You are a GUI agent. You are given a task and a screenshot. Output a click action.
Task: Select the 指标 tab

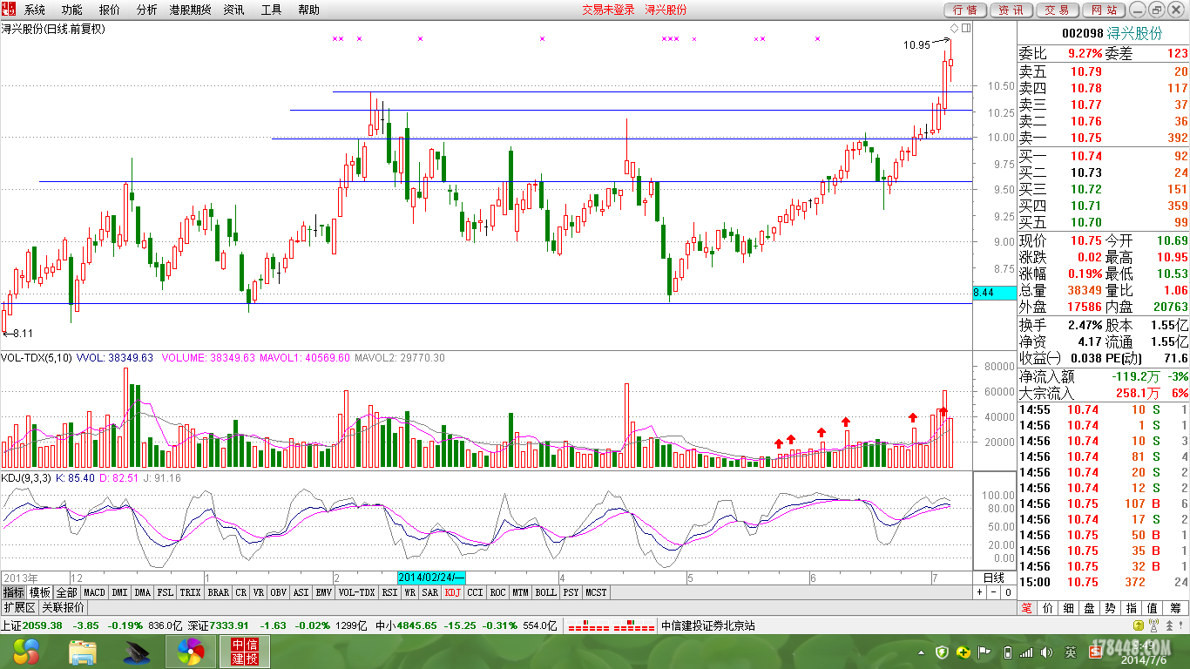[x=13, y=592]
